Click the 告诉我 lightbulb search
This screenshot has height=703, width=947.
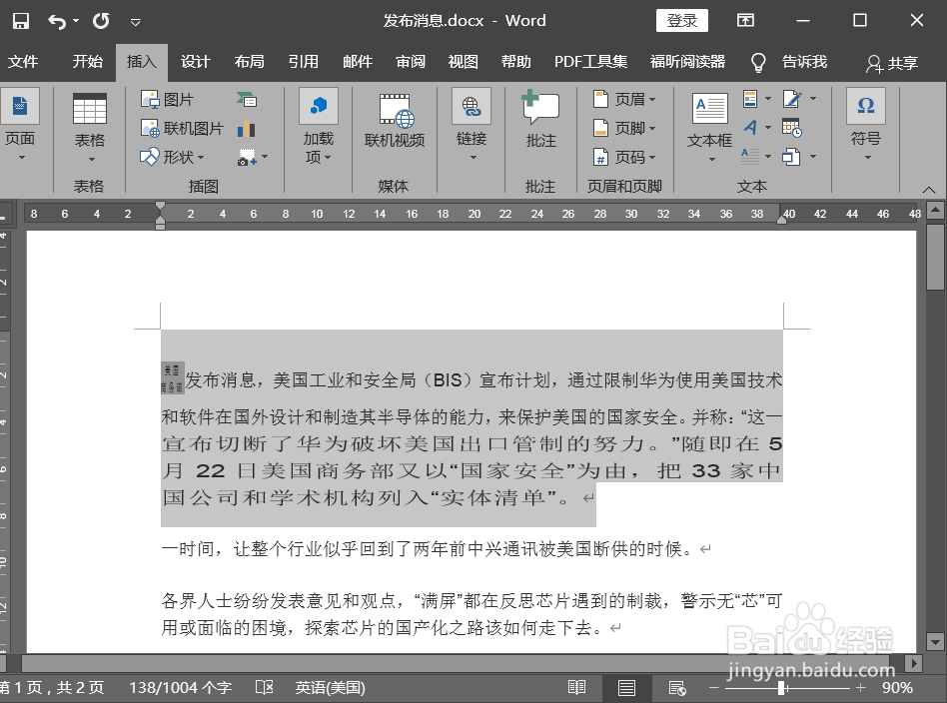pyautogui.click(x=789, y=62)
